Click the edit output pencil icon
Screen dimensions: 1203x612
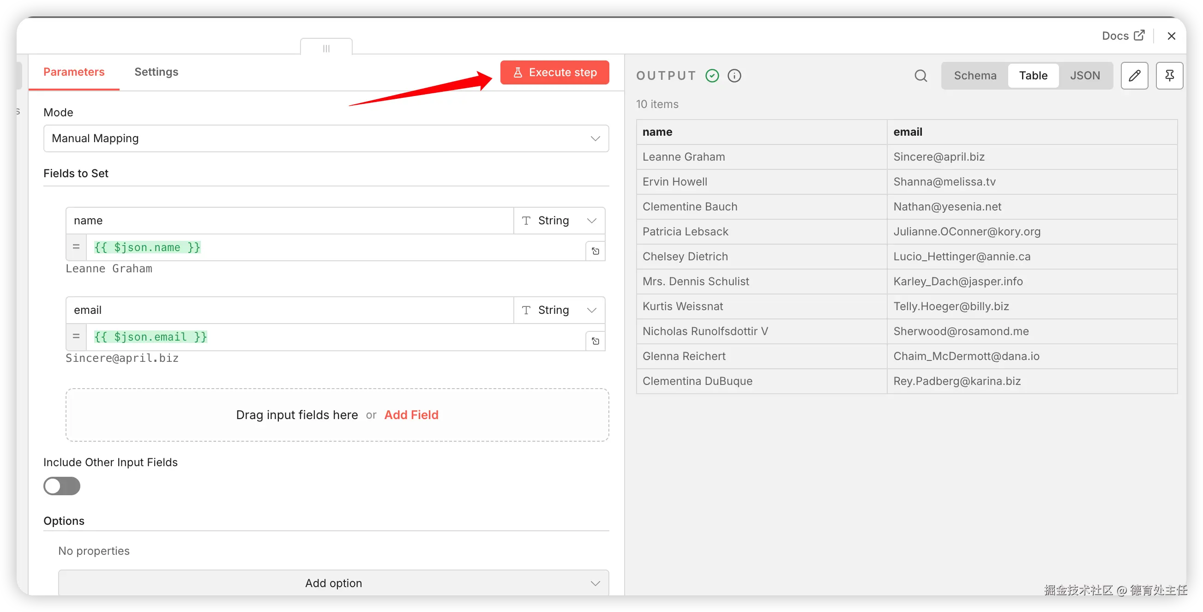click(x=1134, y=75)
